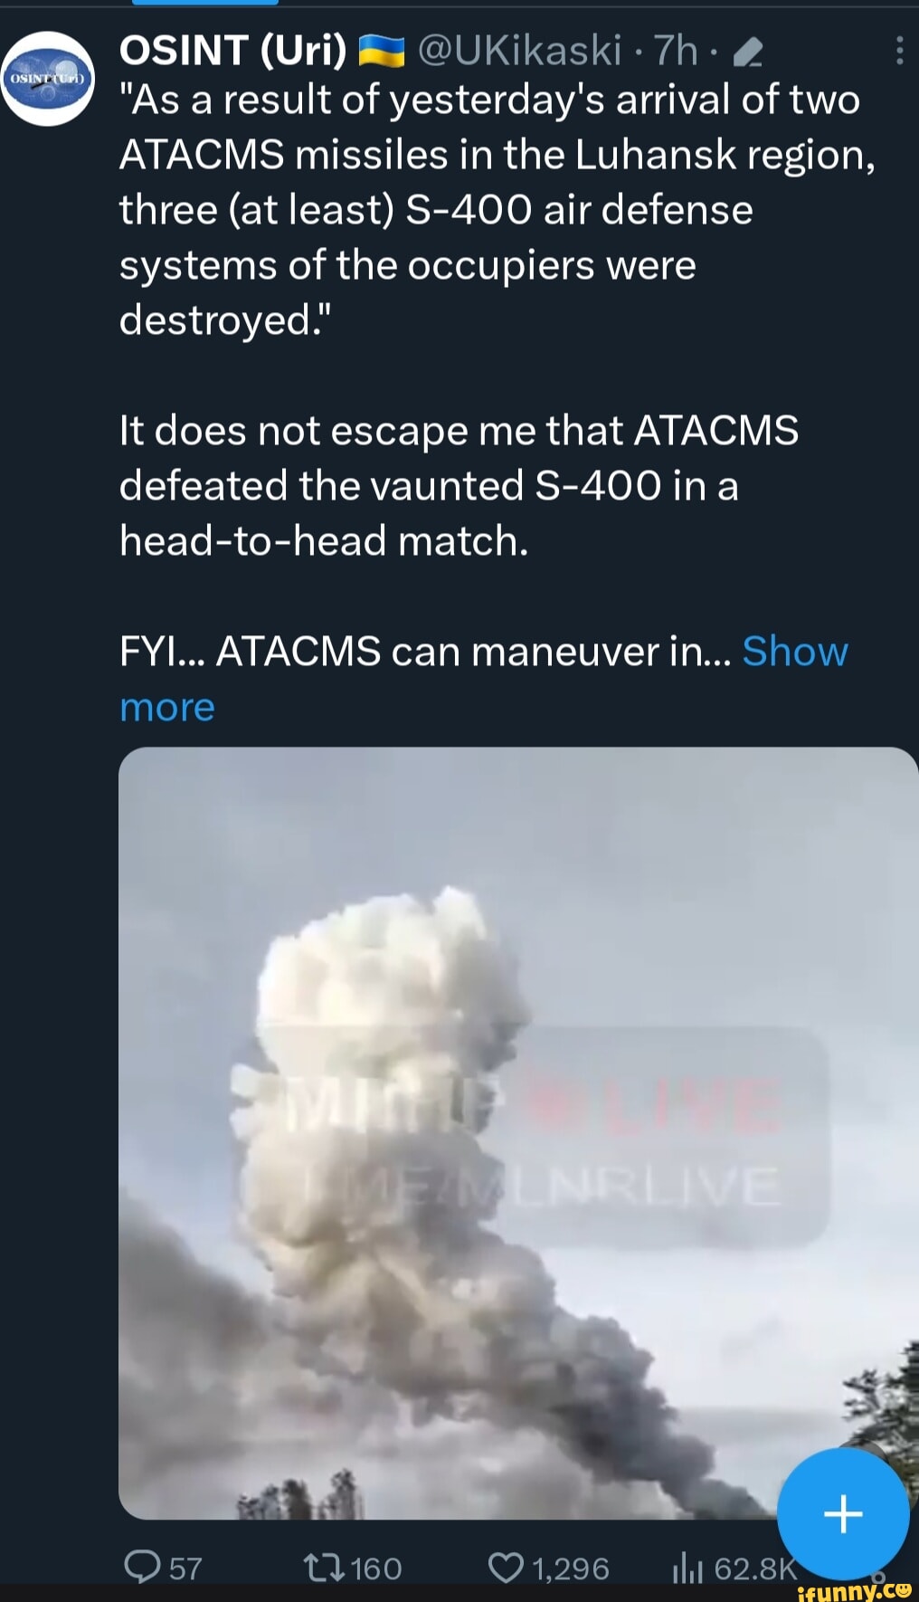This screenshot has width=919, height=1602.
Task: Click the 7h timestamp
Action: [x=677, y=52]
